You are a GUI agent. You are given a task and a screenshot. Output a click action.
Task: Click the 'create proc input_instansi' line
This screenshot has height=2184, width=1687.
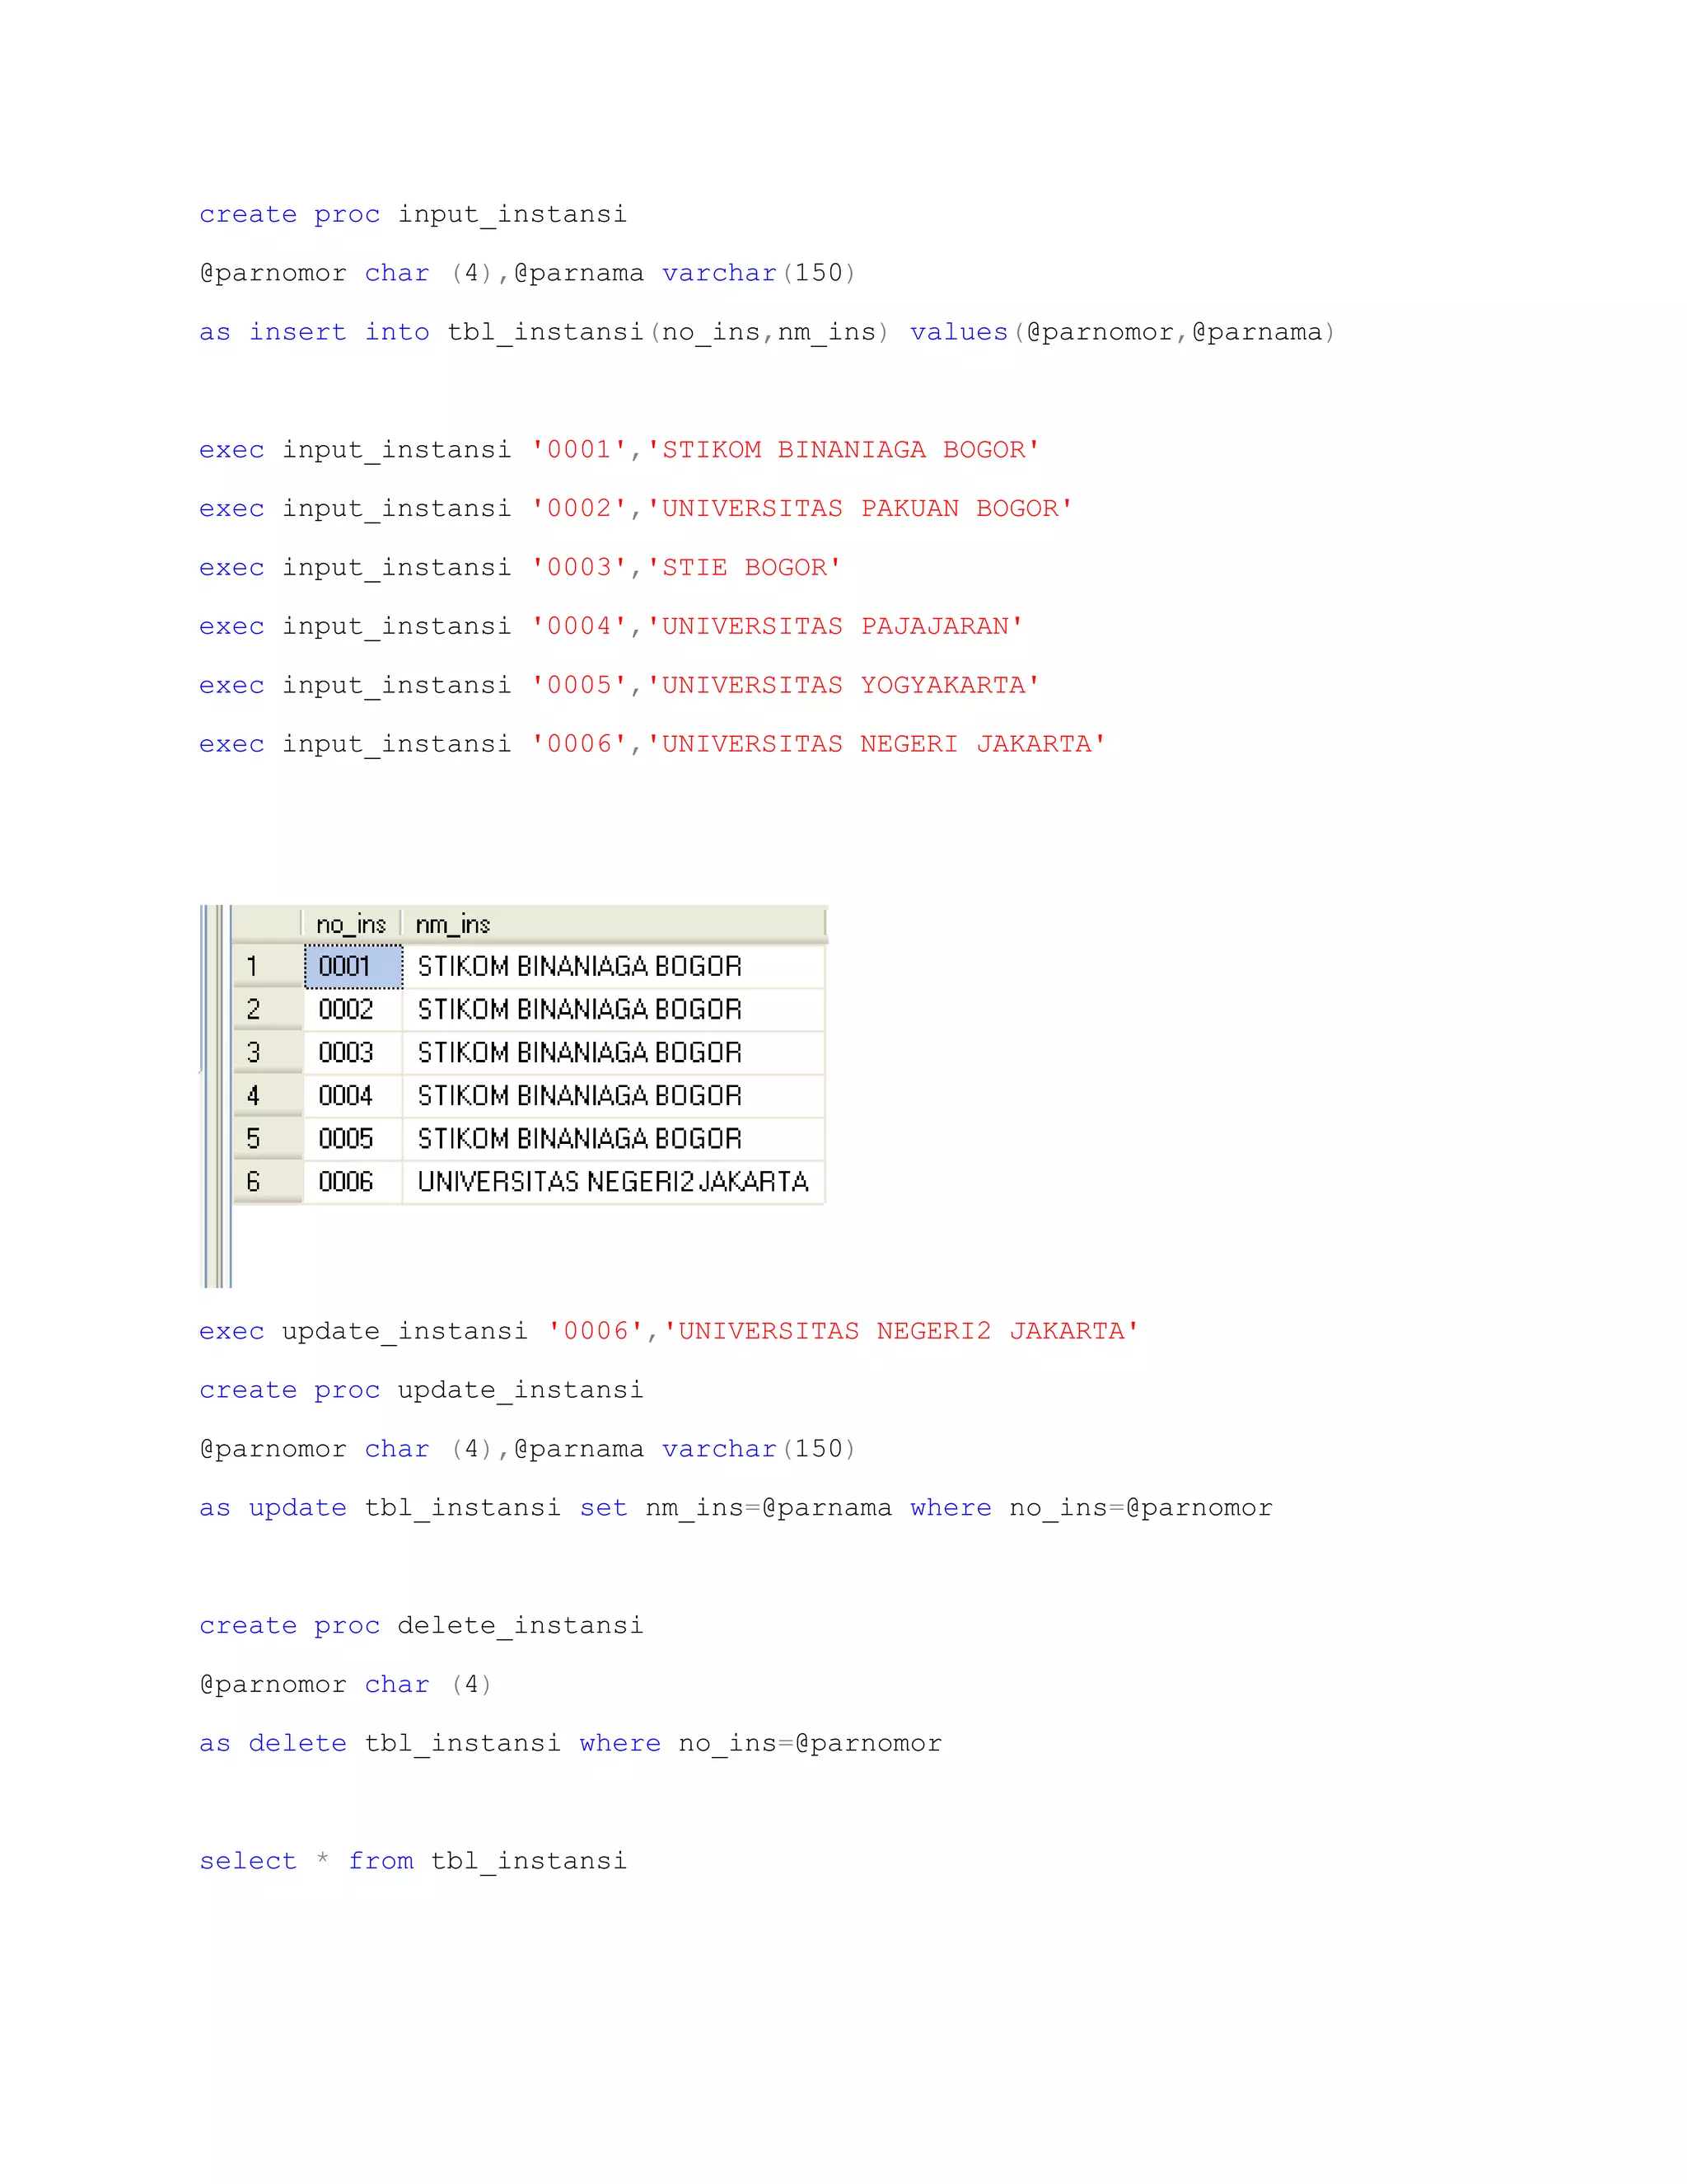pos(413,215)
